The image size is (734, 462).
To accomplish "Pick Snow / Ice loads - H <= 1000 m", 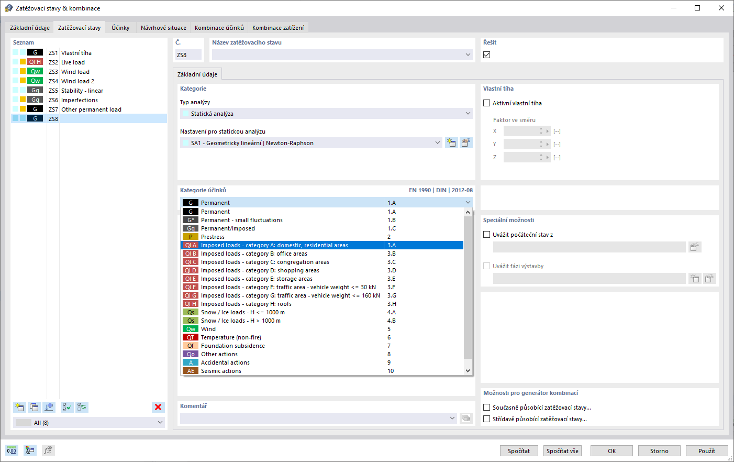I will click(x=322, y=312).
